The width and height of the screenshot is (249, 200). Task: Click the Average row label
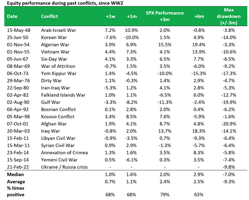[x=16, y=182]
